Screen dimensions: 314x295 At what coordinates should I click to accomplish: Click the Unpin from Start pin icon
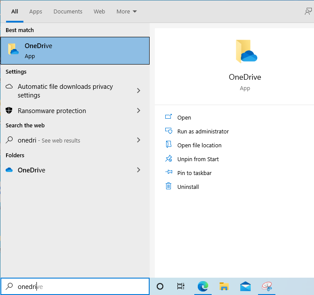point(169,159)
